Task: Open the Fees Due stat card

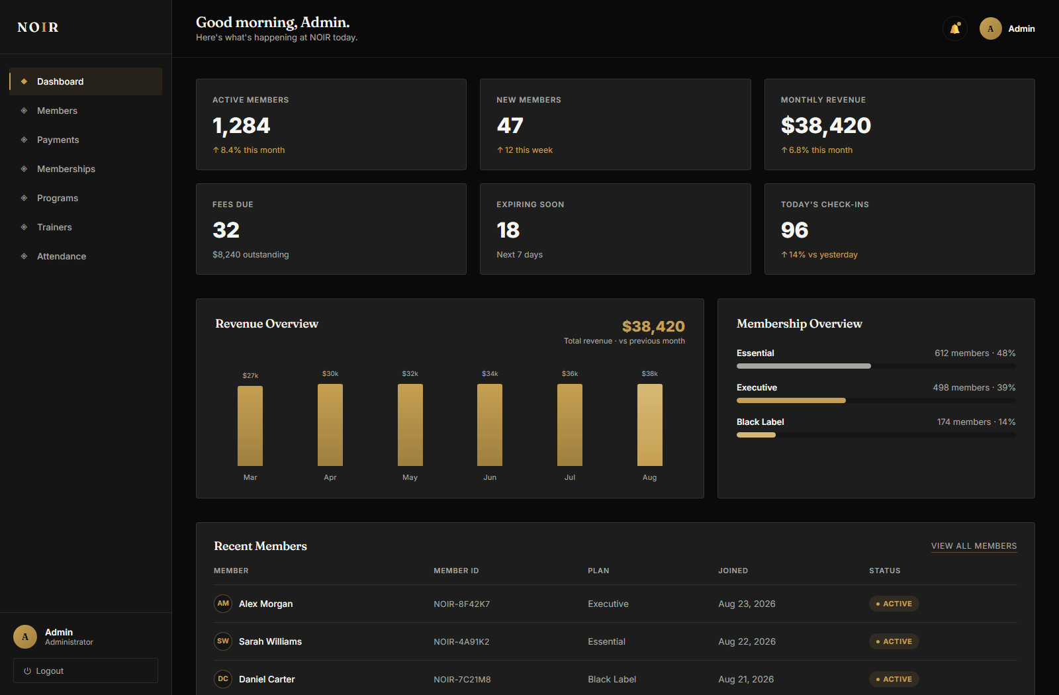Action: tap(331, 229)
